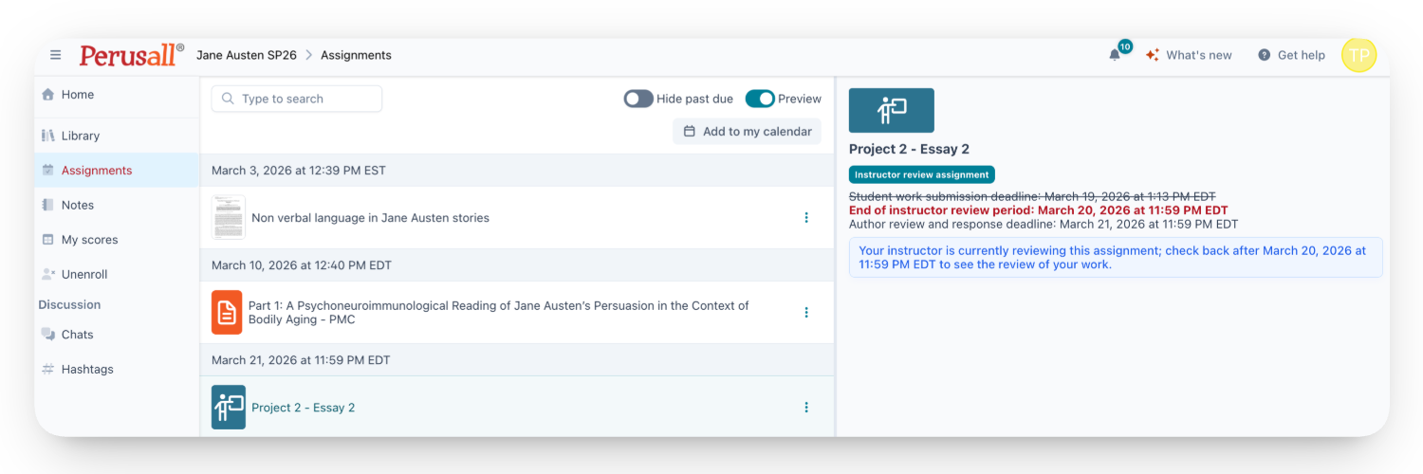Click the Add to my calendar button
Image resolution: width=1423 pixels, height=474 pixels.
click(748, 132)
